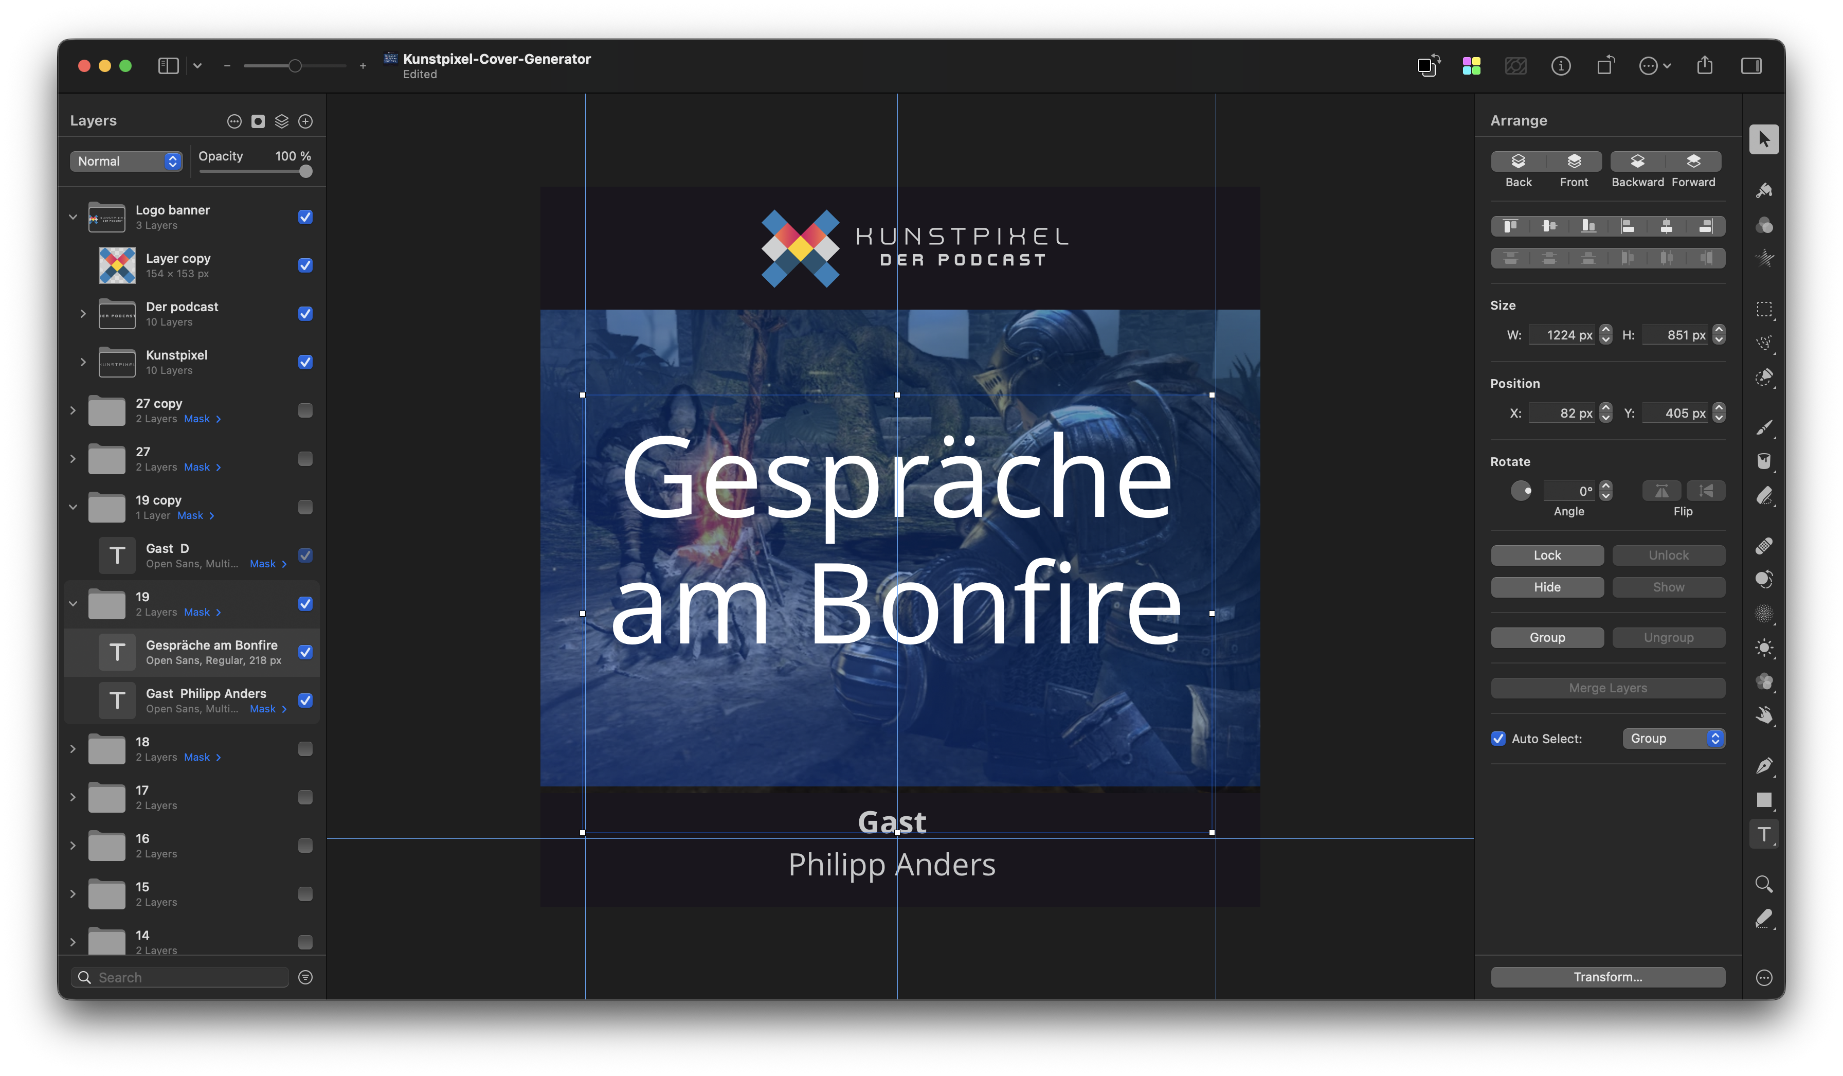
Task: Select the Arrange tool
Action: click(x=1764, y=140)
